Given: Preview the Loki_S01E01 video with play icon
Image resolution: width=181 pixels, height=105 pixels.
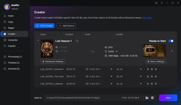Looking at the screenshot, I should tap(148, 69).
